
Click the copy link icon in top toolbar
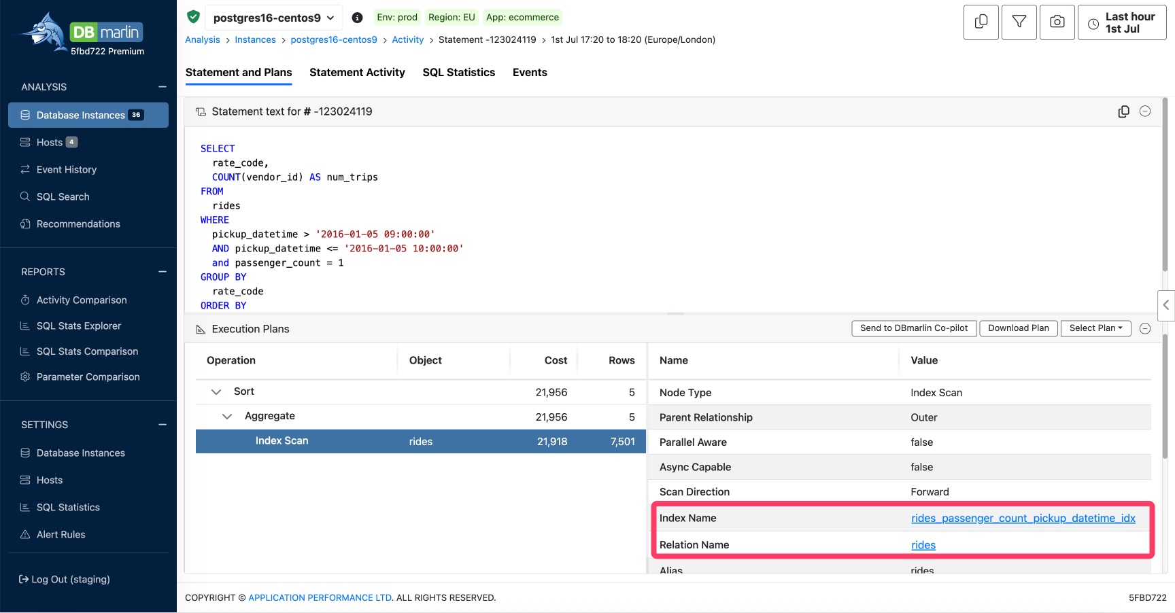pos(981,22)
